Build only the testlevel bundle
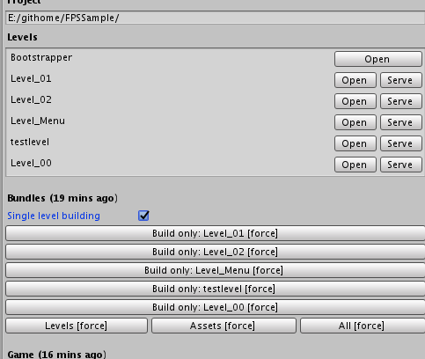 tap(215, 289)
